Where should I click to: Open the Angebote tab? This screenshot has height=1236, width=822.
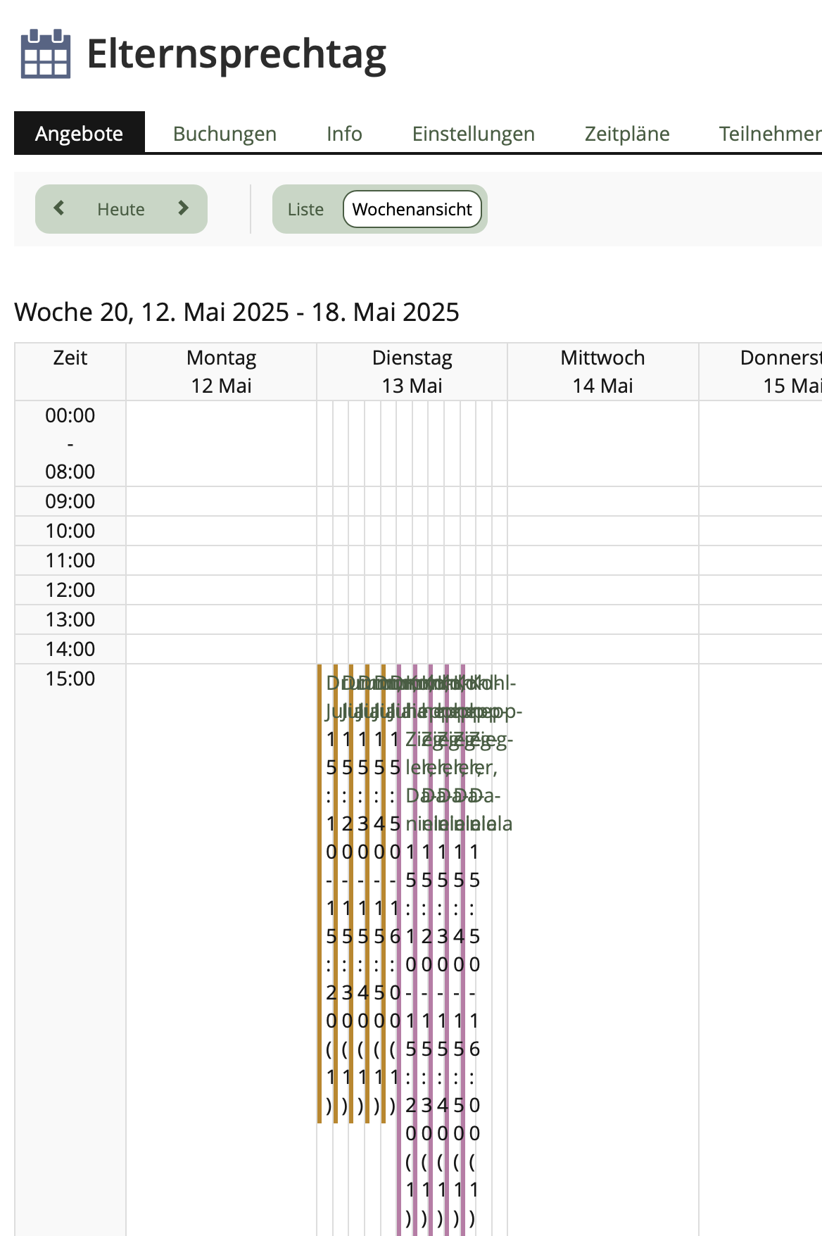(80, 133)
